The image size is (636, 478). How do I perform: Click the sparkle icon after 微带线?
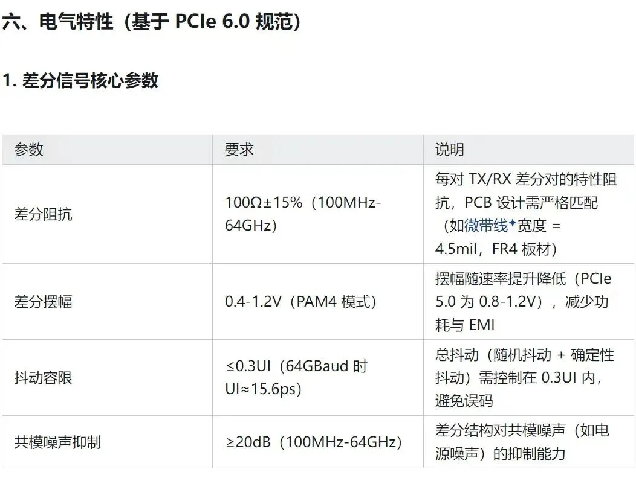(512, 223)
